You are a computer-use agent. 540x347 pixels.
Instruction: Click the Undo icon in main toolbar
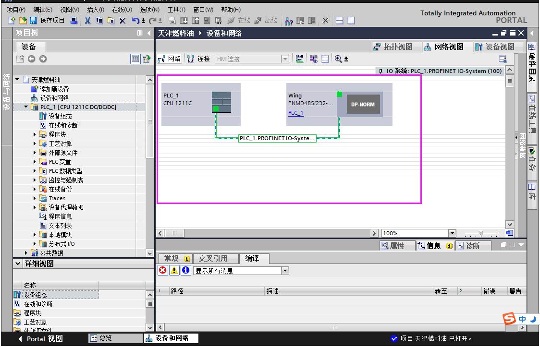(135, 20)
